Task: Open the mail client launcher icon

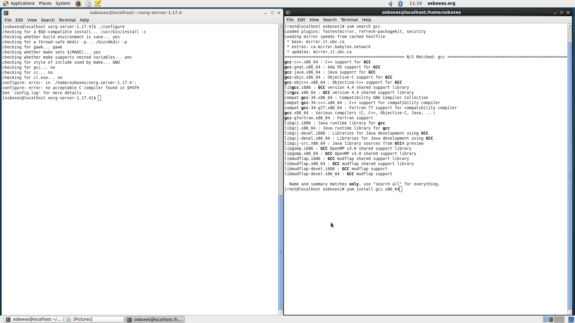Action: tap(88, 4)
